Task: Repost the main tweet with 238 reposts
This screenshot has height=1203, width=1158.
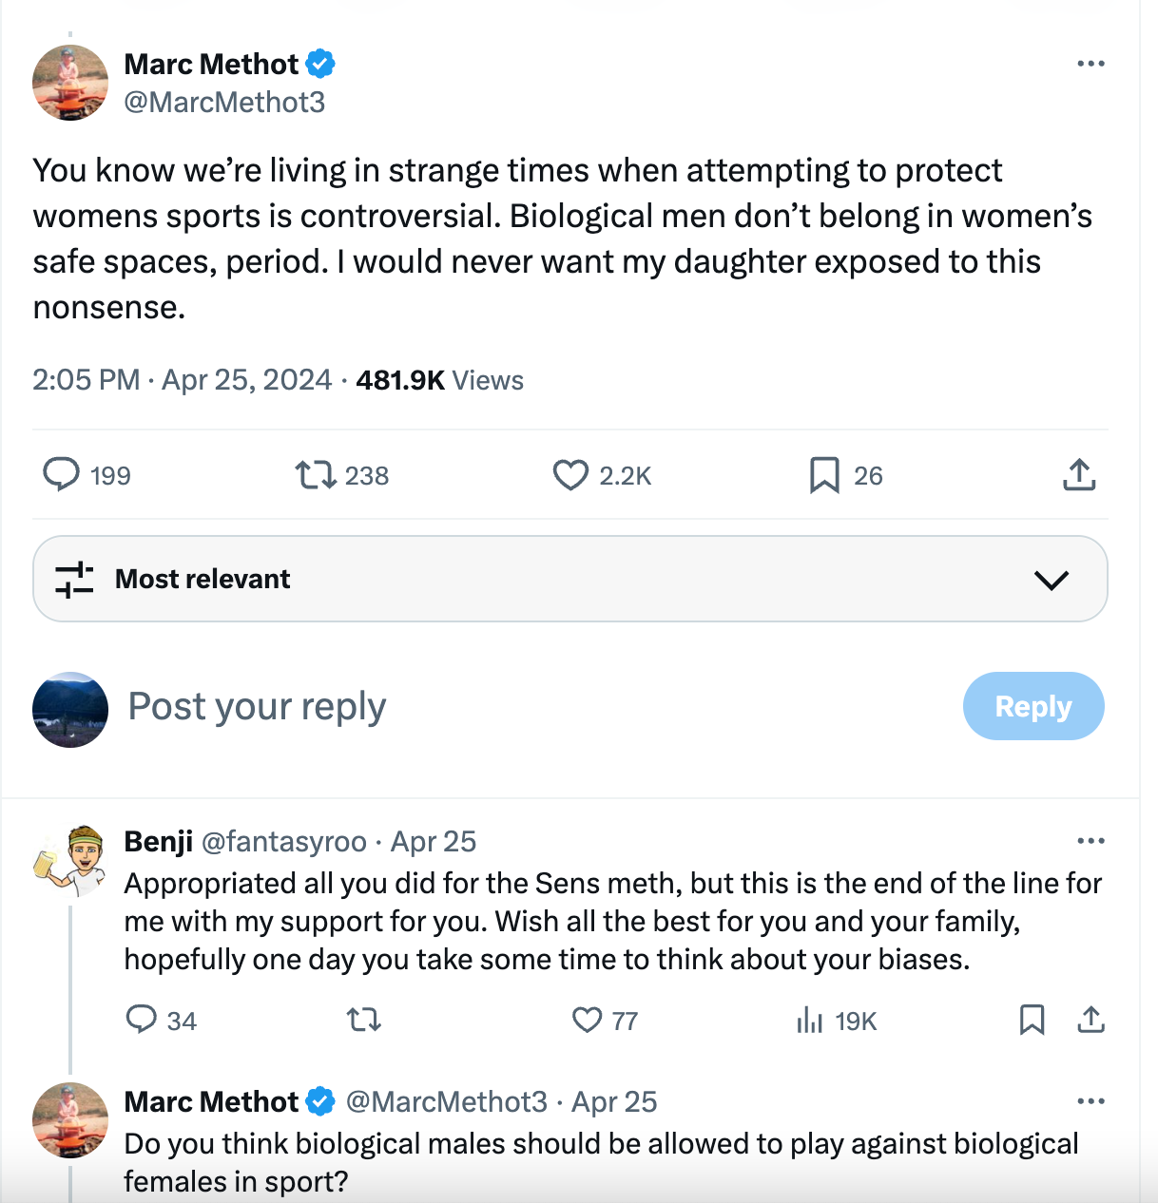Action: click(316, 474)
